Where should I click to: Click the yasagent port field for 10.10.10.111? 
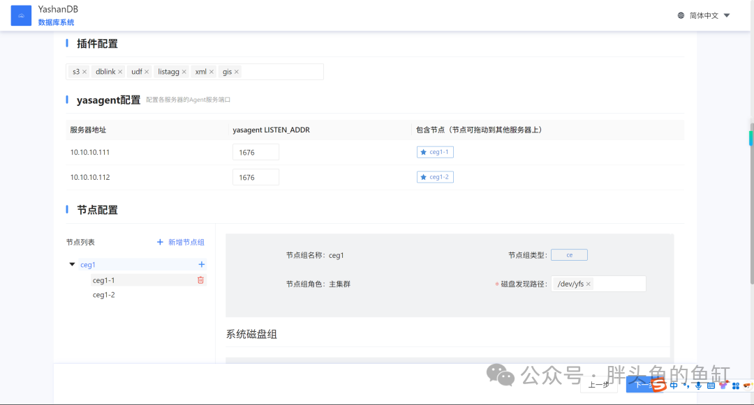pos(256,153)
